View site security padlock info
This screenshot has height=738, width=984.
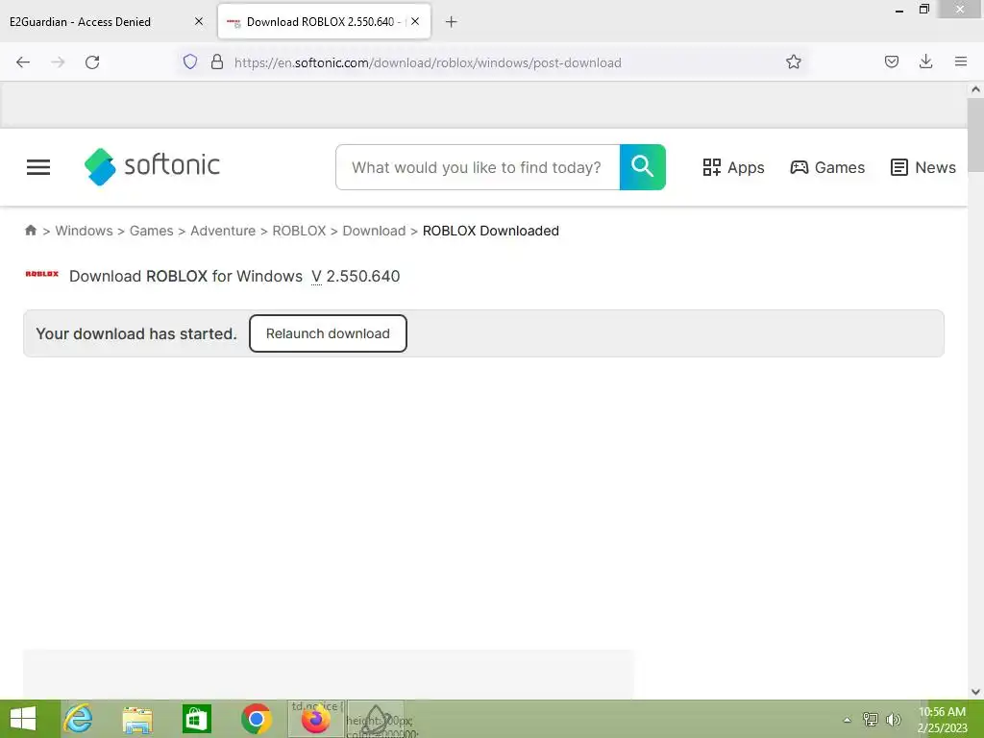pos(217,61)
